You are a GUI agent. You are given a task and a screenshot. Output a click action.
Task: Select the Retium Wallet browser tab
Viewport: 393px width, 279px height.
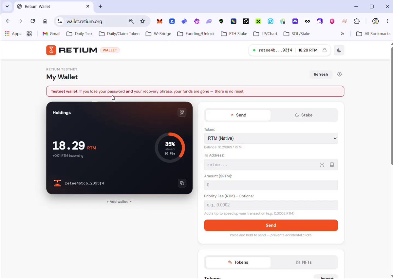click(x=54, y=7)
